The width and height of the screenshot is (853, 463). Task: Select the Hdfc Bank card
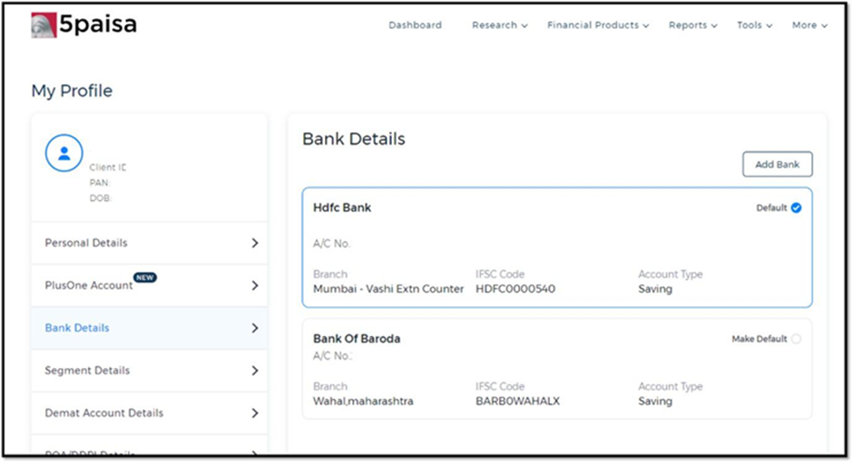coord(557,247)
